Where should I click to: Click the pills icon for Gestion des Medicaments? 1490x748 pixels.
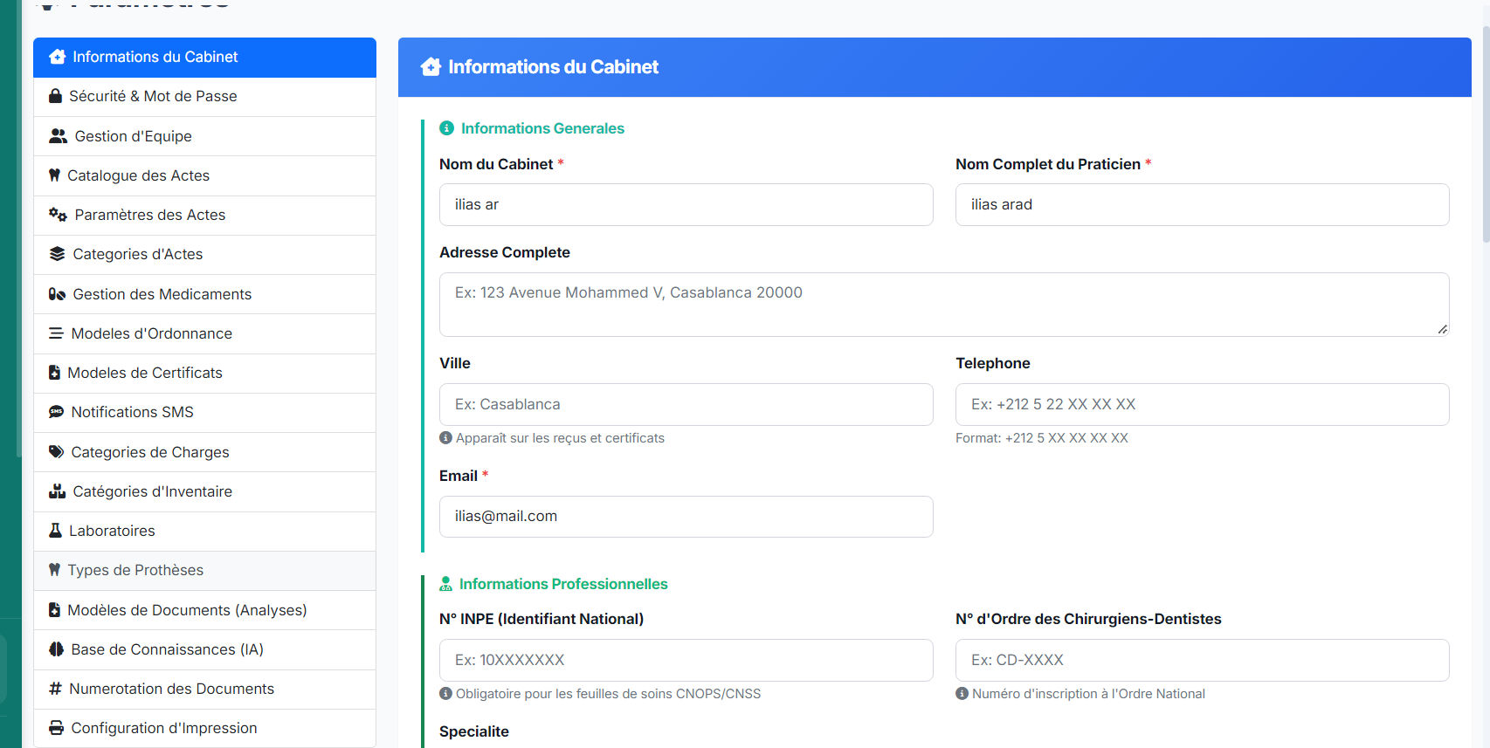click(x=57, y=294)
